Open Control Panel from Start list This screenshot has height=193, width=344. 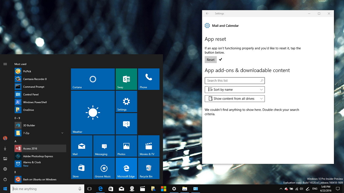(x=40, y=94)
